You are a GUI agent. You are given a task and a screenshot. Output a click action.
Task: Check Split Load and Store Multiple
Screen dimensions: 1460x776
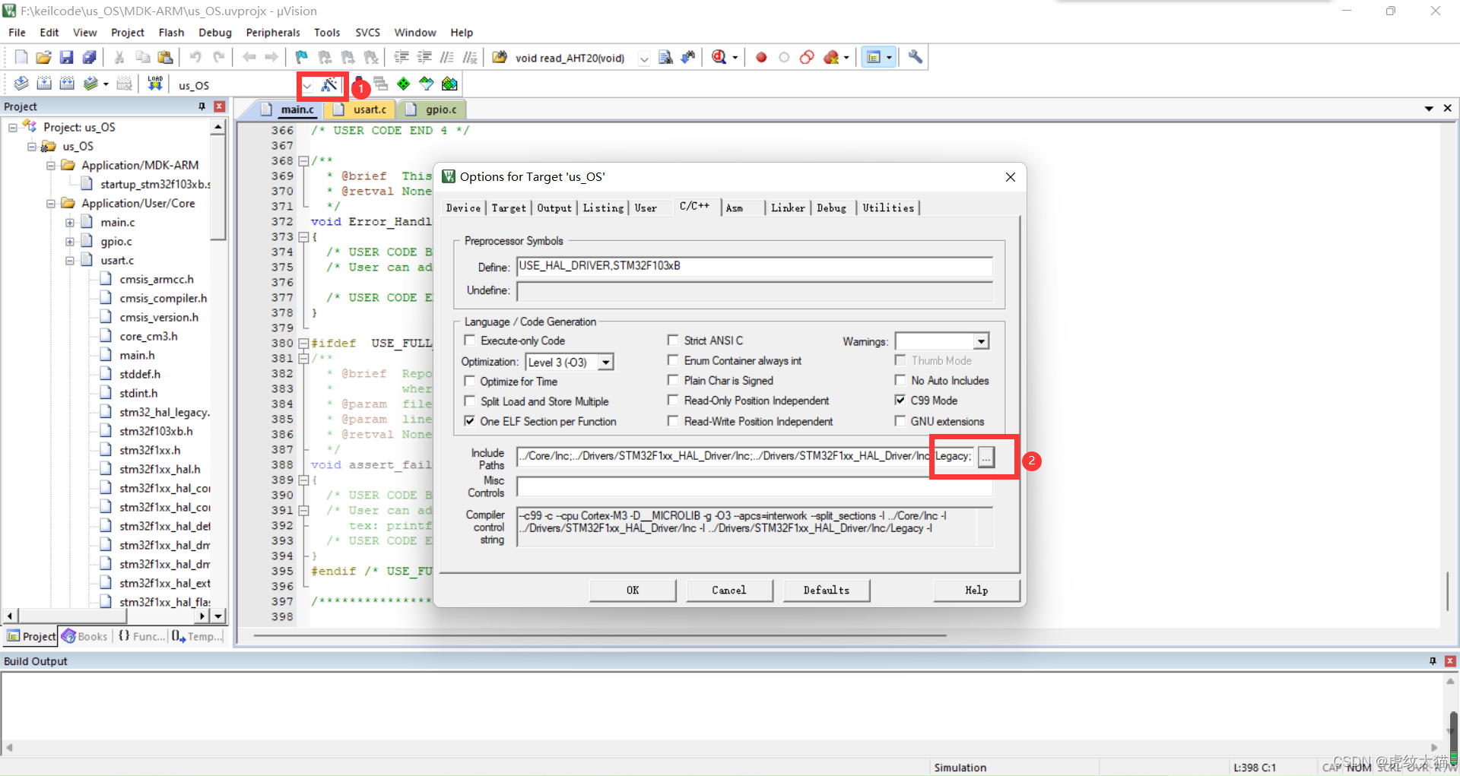(470, 401)
